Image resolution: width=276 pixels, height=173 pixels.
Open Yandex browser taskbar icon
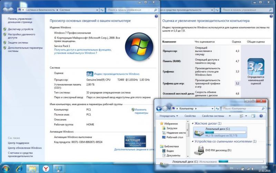(x=46, y=169)
